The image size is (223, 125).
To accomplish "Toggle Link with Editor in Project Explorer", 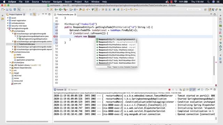I will click(x=34, y=15).
